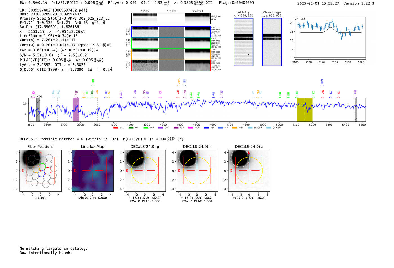Click the gray hatched band near 3540
This screenshot has width=394, height=268.
pos(38,110)
